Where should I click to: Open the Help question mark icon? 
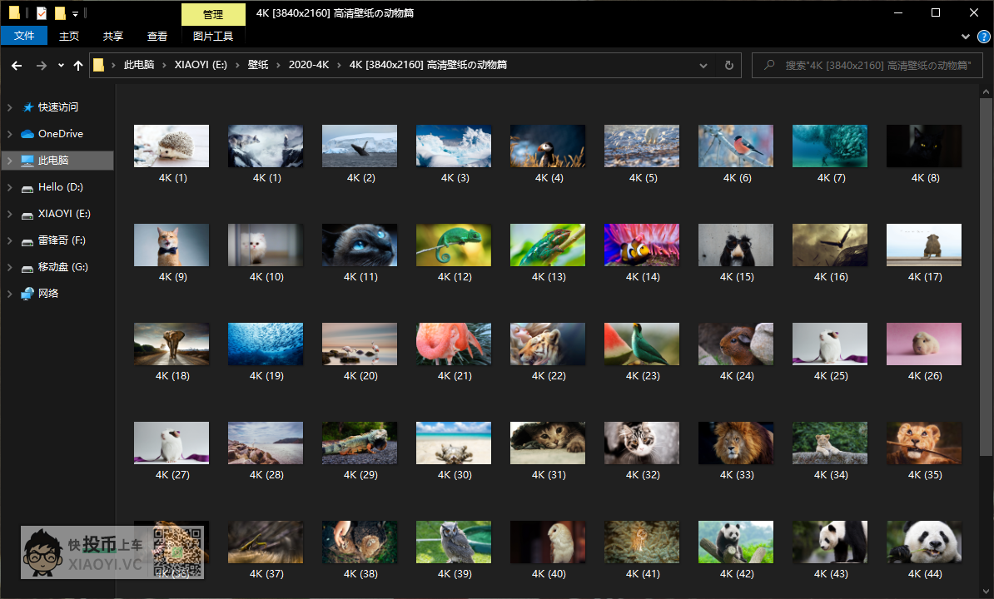[x=982, y=37]
